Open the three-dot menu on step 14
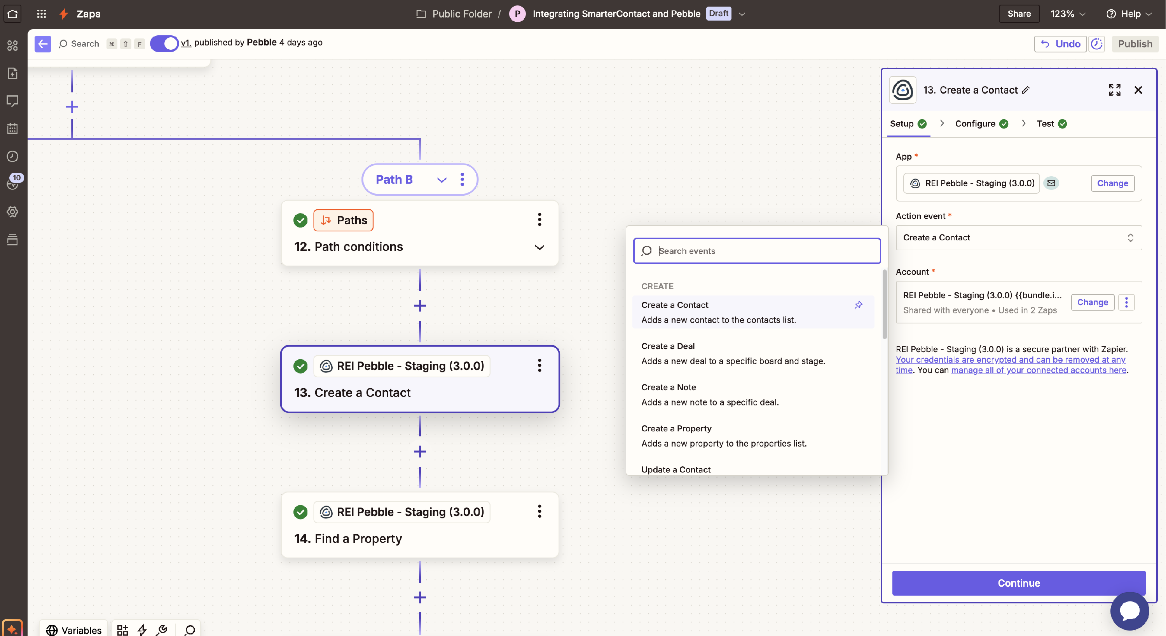The height and width of the screenshot is (636, 1166). pyautogui.click(x=539, y=512)
